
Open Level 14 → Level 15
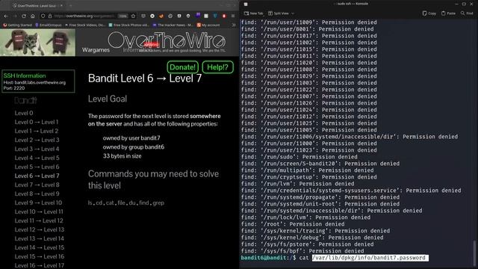tap(40, 247)
